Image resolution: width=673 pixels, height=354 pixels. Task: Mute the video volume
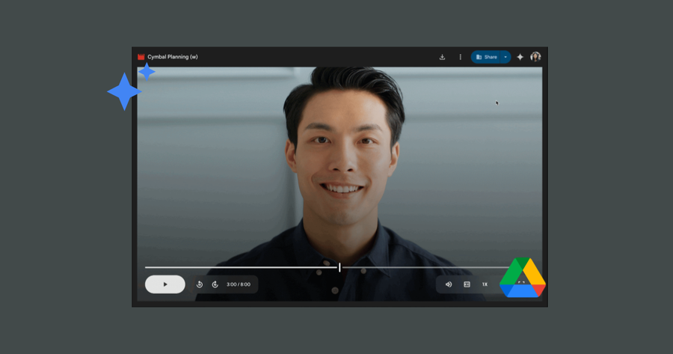tap(449, 284)
